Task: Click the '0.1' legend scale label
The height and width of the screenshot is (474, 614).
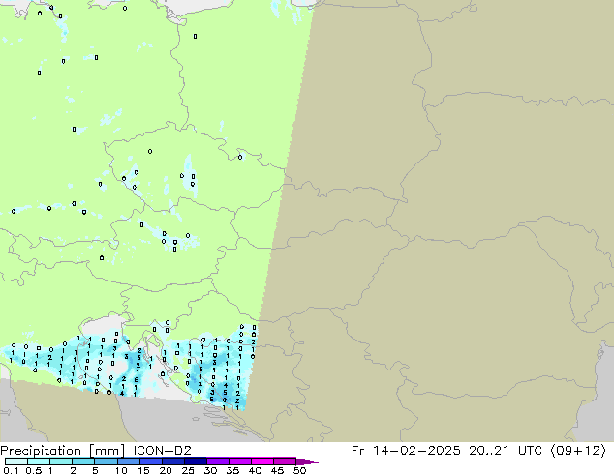Action: (11, 470)
